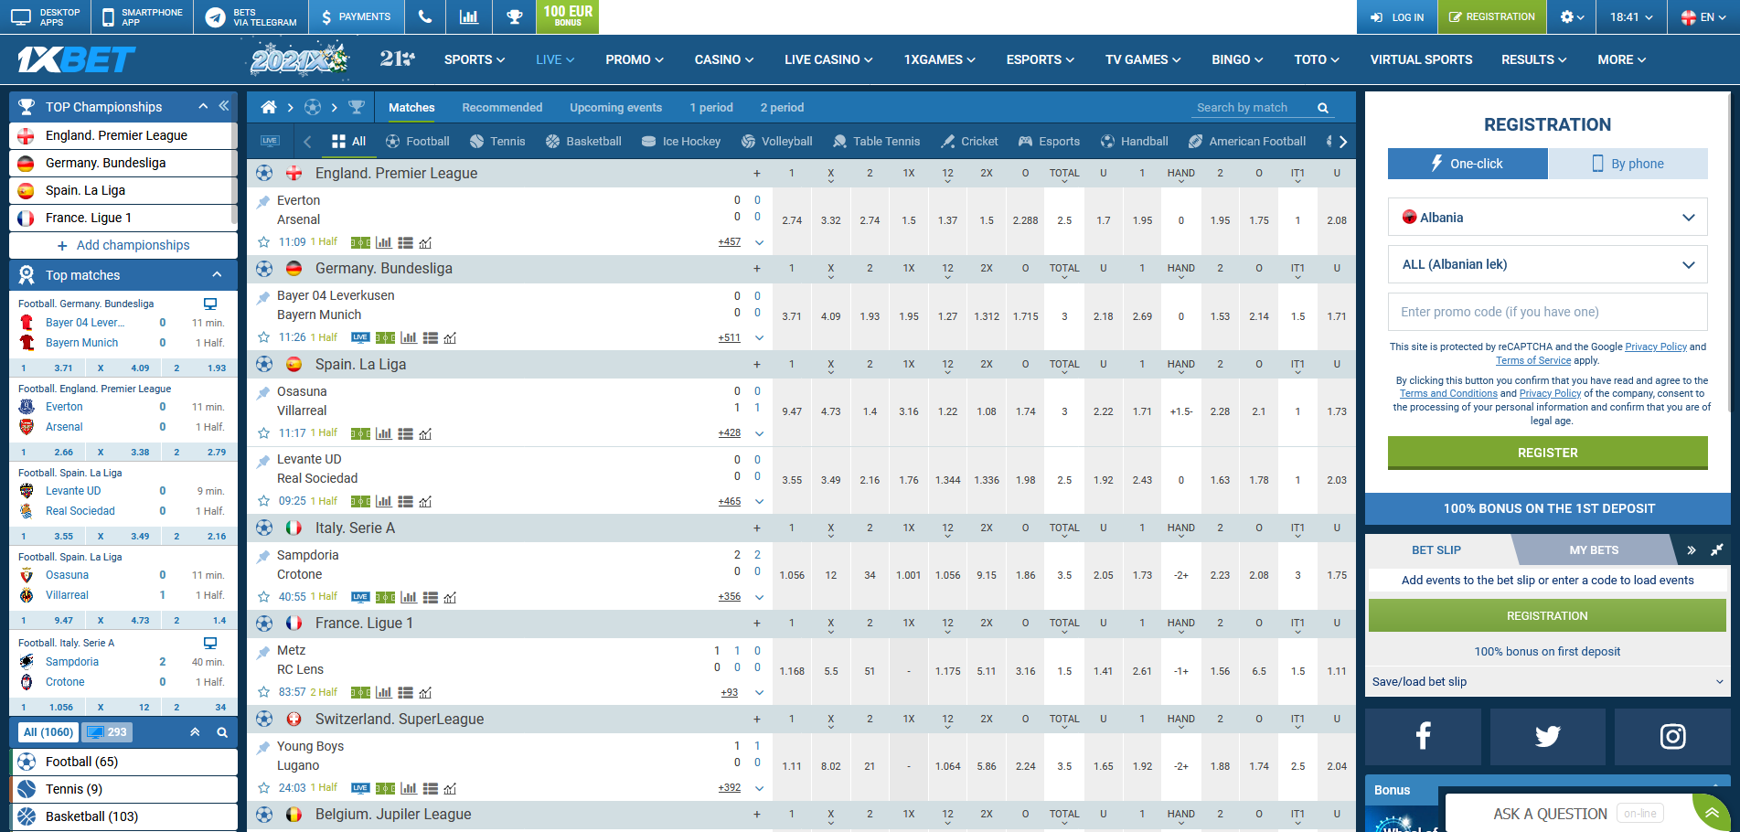Viewport: 1740px width, 832px height.
Task: Select odds 2.74 for Everton win
Action: click(x=792, y=220)
